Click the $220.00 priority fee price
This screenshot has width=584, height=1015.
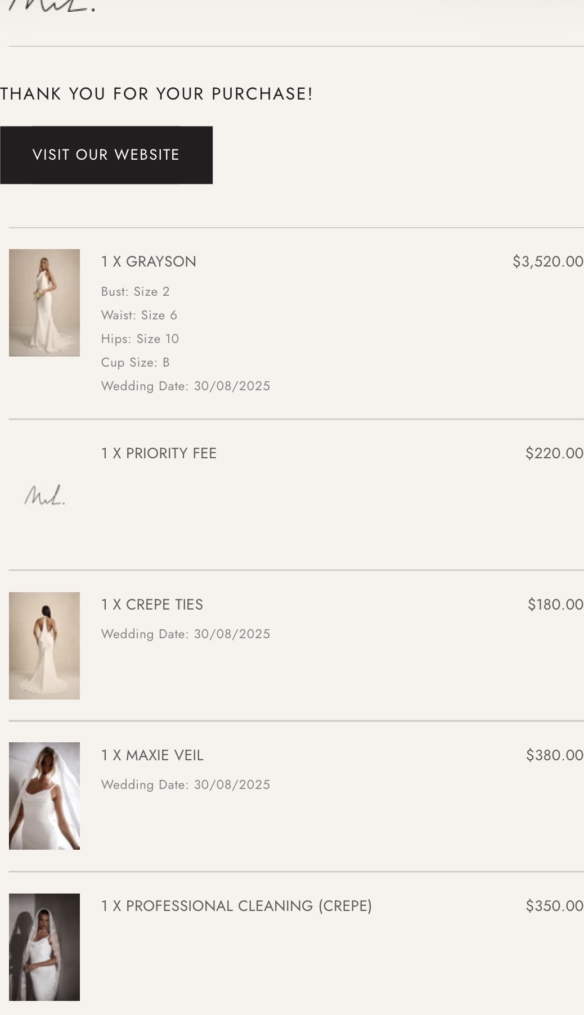point(554,453)
